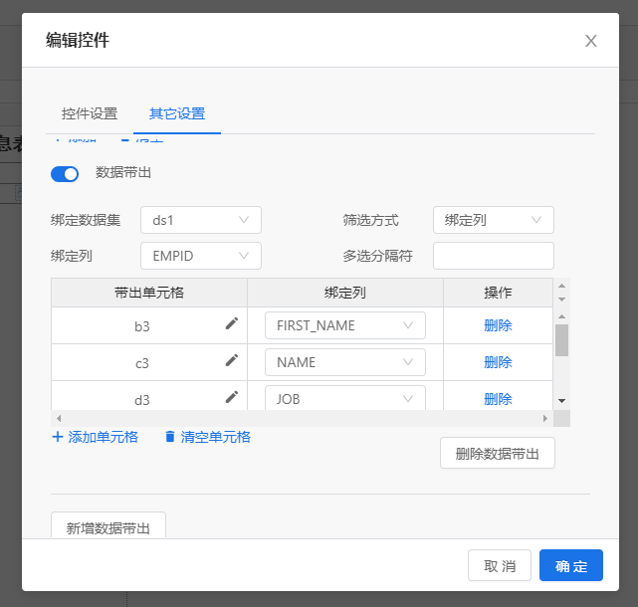
Task: Edit the b3 cell with pencil icon
Action: (232, 323)
